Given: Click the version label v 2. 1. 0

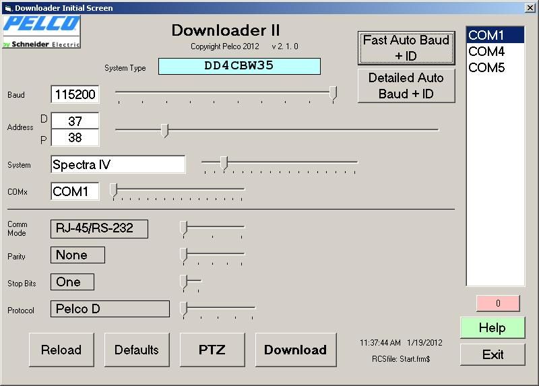Looking at the screenshot, I should tap(285, 46).
